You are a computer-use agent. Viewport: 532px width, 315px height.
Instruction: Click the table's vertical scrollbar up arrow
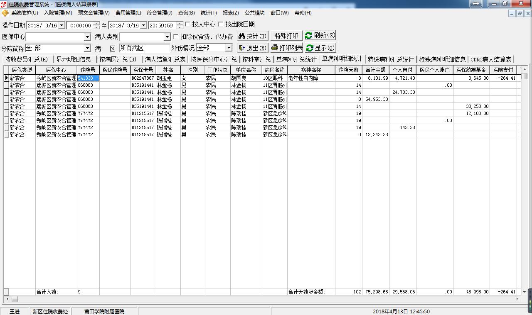pos(525,69)
